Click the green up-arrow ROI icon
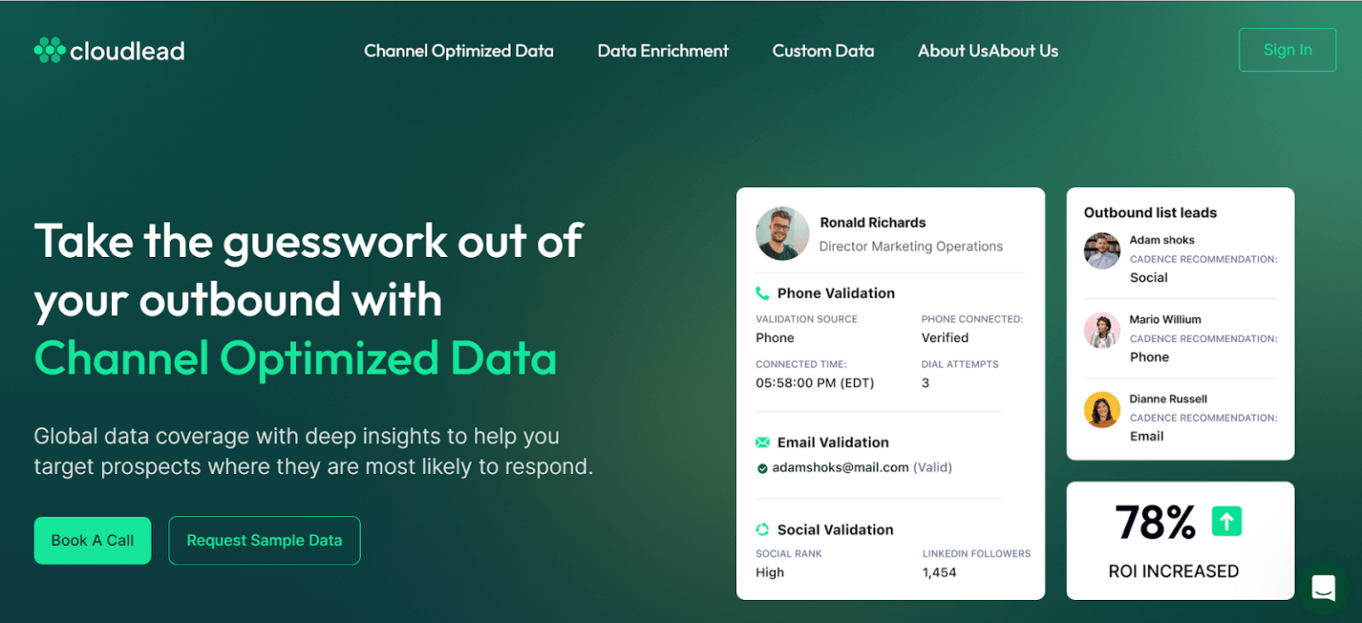The width and height of the screenshot is (1362, 623). 1226,521
